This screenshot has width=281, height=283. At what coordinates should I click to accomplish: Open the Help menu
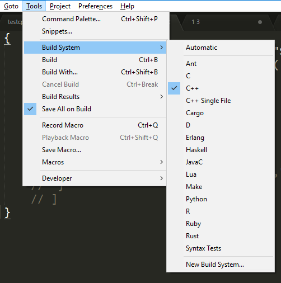(x=127, y=6)
